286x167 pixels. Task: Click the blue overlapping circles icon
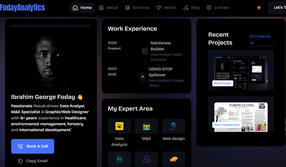click(x=146, y=159)
